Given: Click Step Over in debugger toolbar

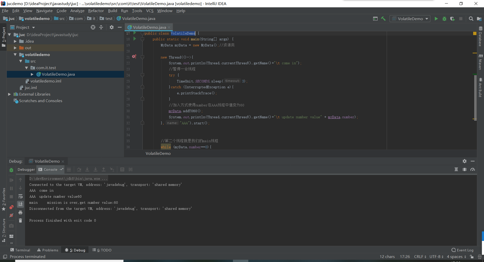Looking at the screenshot, I should point(79,169).
